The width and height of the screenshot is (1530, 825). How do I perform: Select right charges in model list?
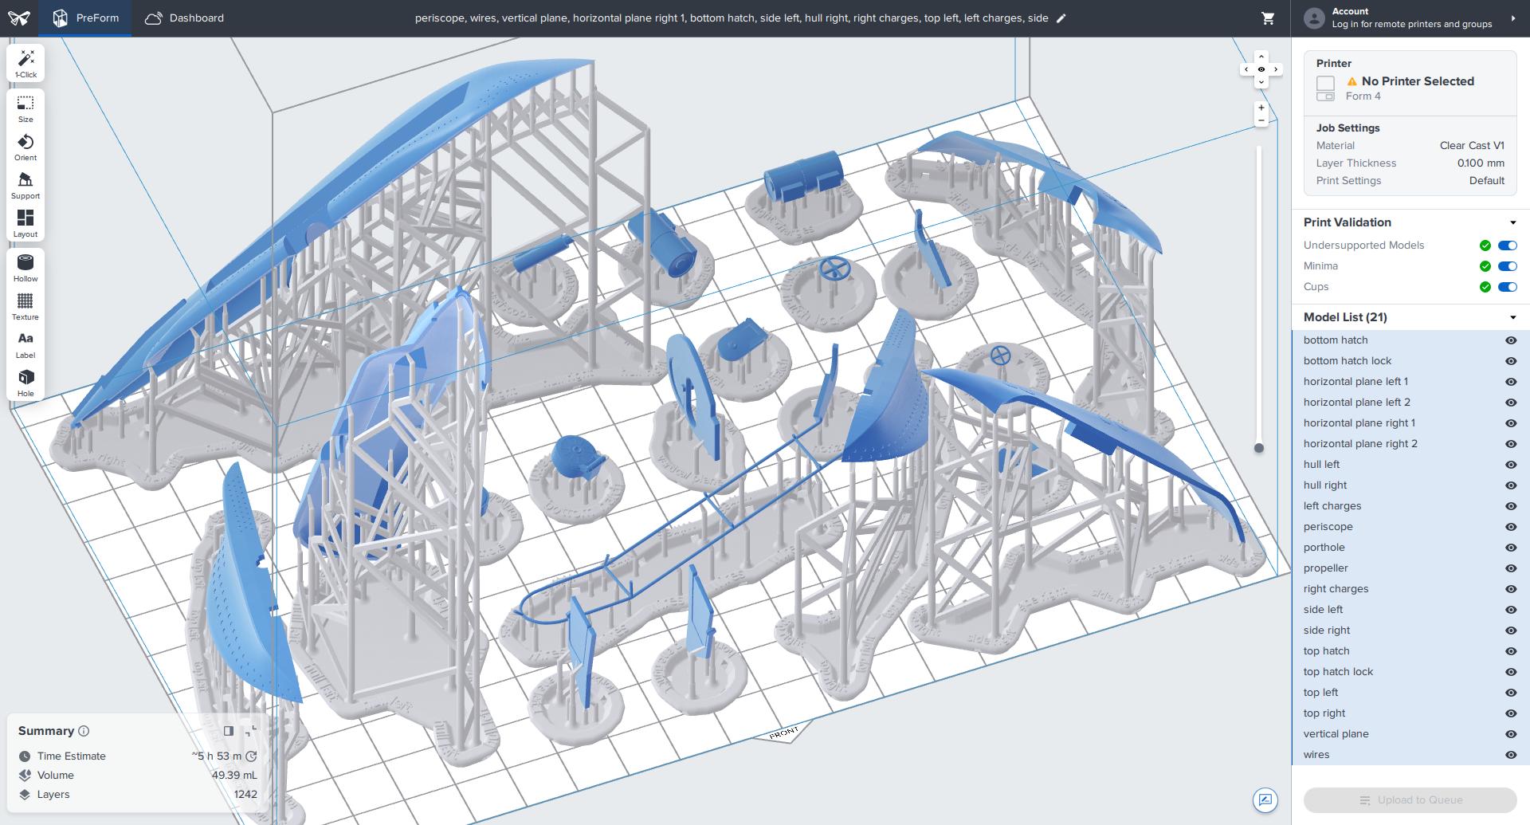click(x=1336, y=589)
